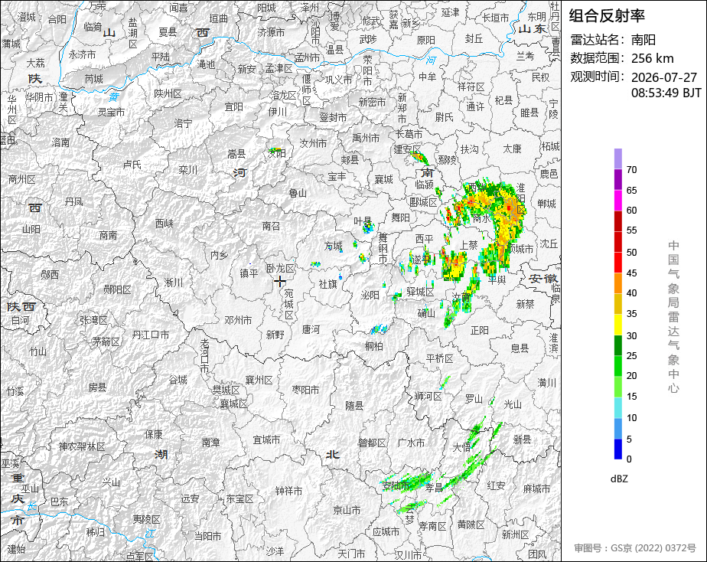Image resolution: width=707 pixels, height=562 pixels.
Task: Click the legend value 45
Action: [632, 273]
